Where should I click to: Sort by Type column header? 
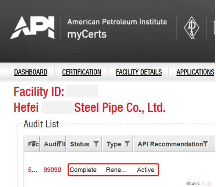(114, 144)
